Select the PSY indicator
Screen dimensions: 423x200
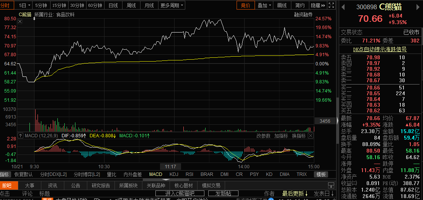pyautogui.click(x=255, y=174)
